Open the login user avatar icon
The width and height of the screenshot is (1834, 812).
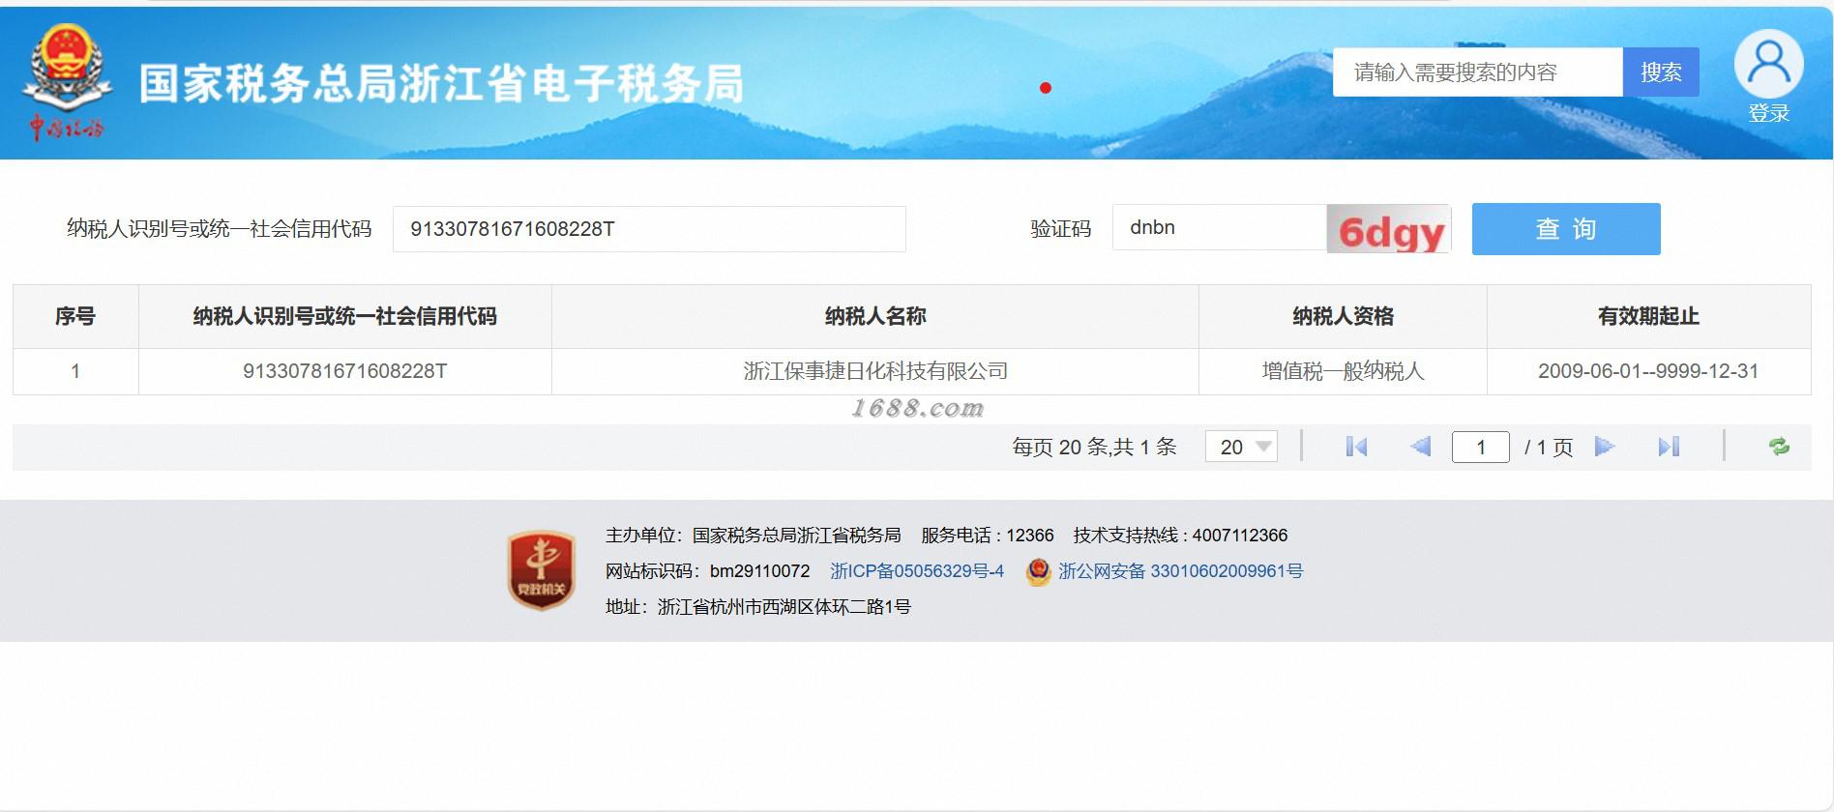pos(1768,64)
